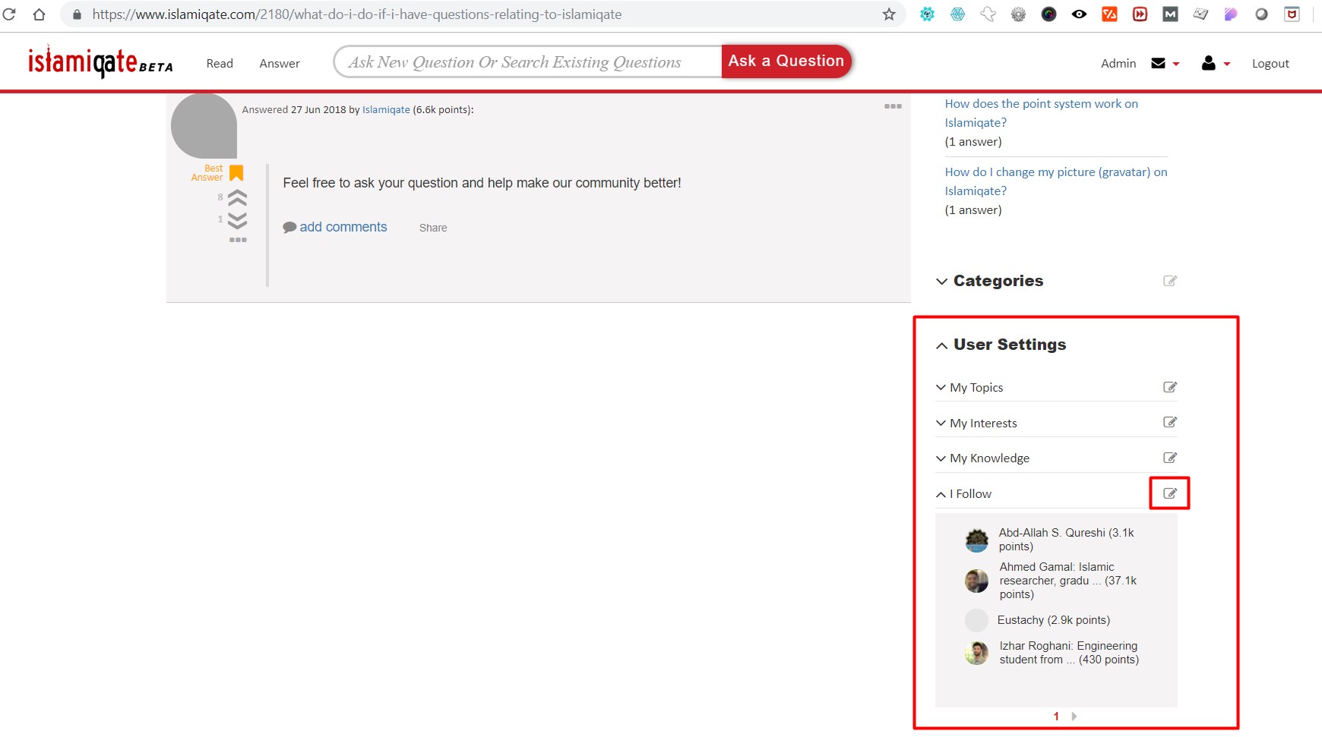Image resolution: width=1322 pixels, height=737 pixels.
Task: Reload the page in the browser
Action: tap(11, 14)
